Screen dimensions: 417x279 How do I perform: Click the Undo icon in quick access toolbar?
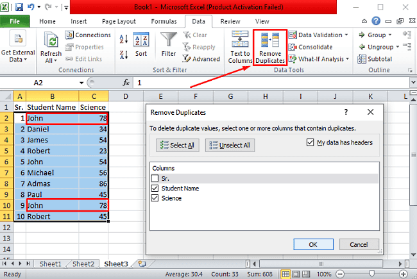click(31, 7)
